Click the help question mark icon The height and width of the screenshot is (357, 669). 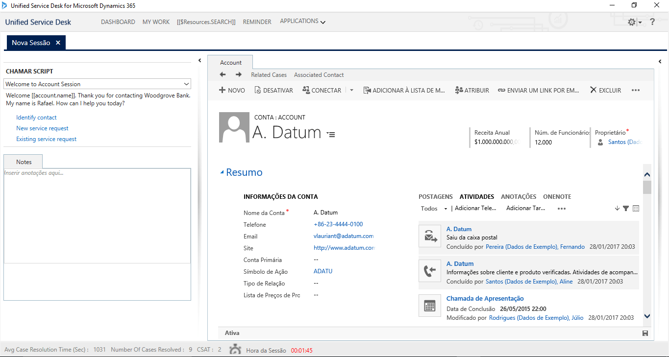click(x=652, y=22)
